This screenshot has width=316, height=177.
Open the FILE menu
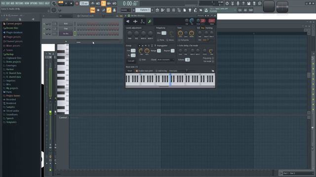click(3, 3)
